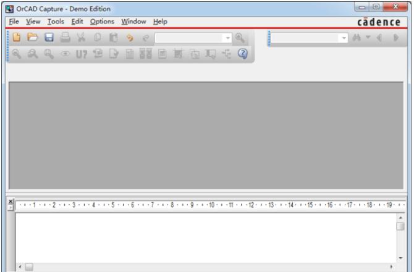Click the magnifier icon right of part combo box

[240, 38]
